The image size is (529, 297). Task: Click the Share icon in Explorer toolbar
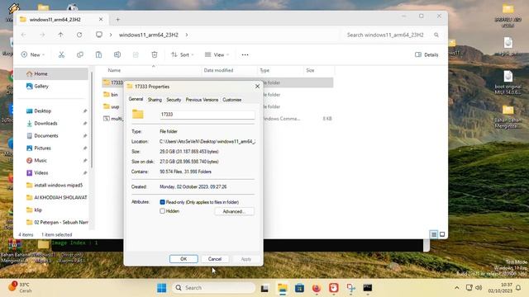[136, 54]
